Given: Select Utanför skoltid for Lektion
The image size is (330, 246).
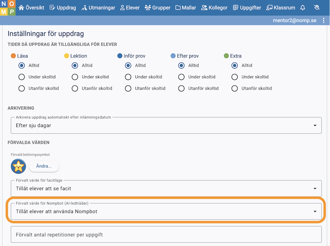Looking at the screenshot, I should (75, 88).
